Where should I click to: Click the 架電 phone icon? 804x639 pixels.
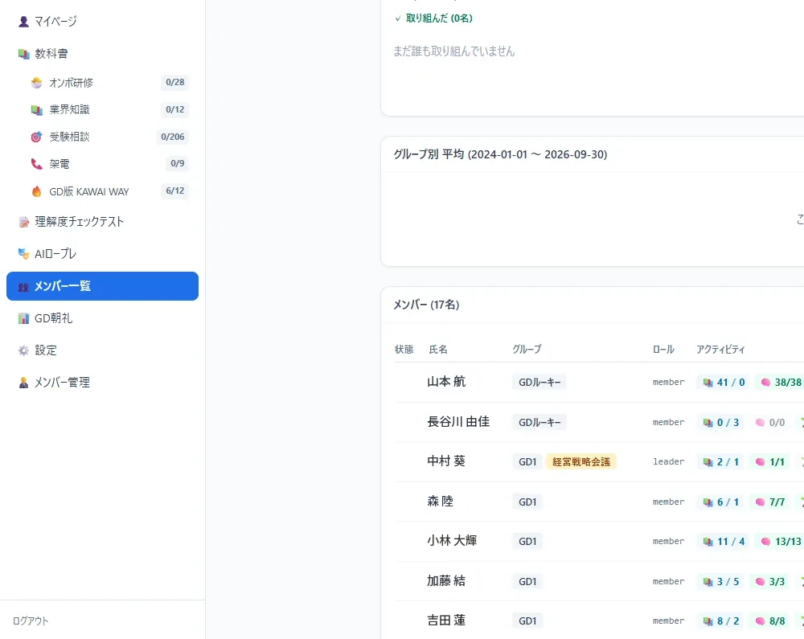pyautogui.click(x=36, y=164)
